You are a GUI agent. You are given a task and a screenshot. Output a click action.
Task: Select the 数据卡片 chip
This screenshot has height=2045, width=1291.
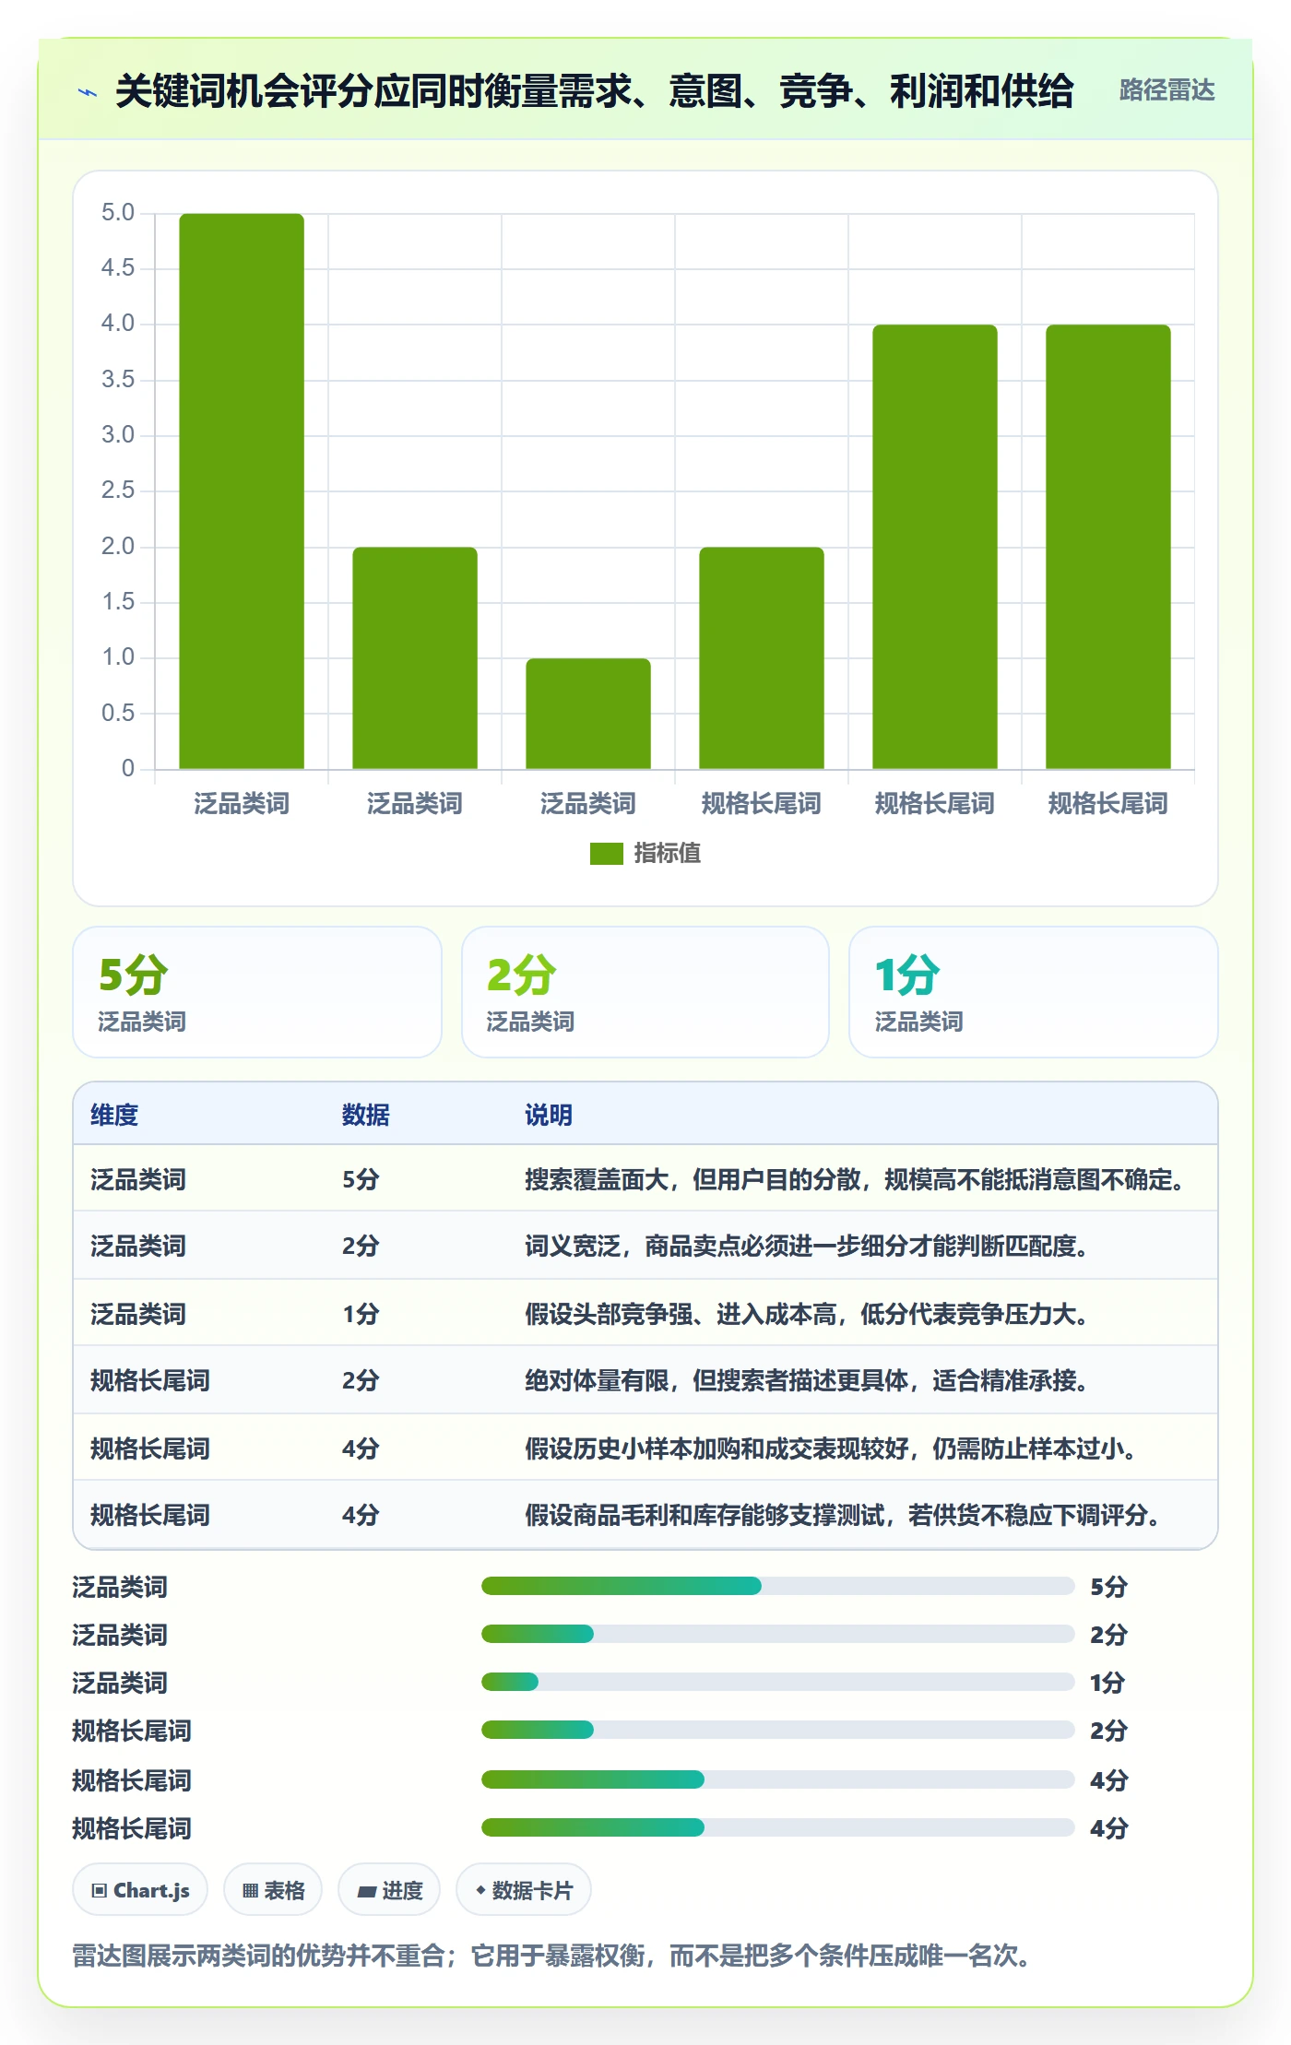coord(524,1890)
